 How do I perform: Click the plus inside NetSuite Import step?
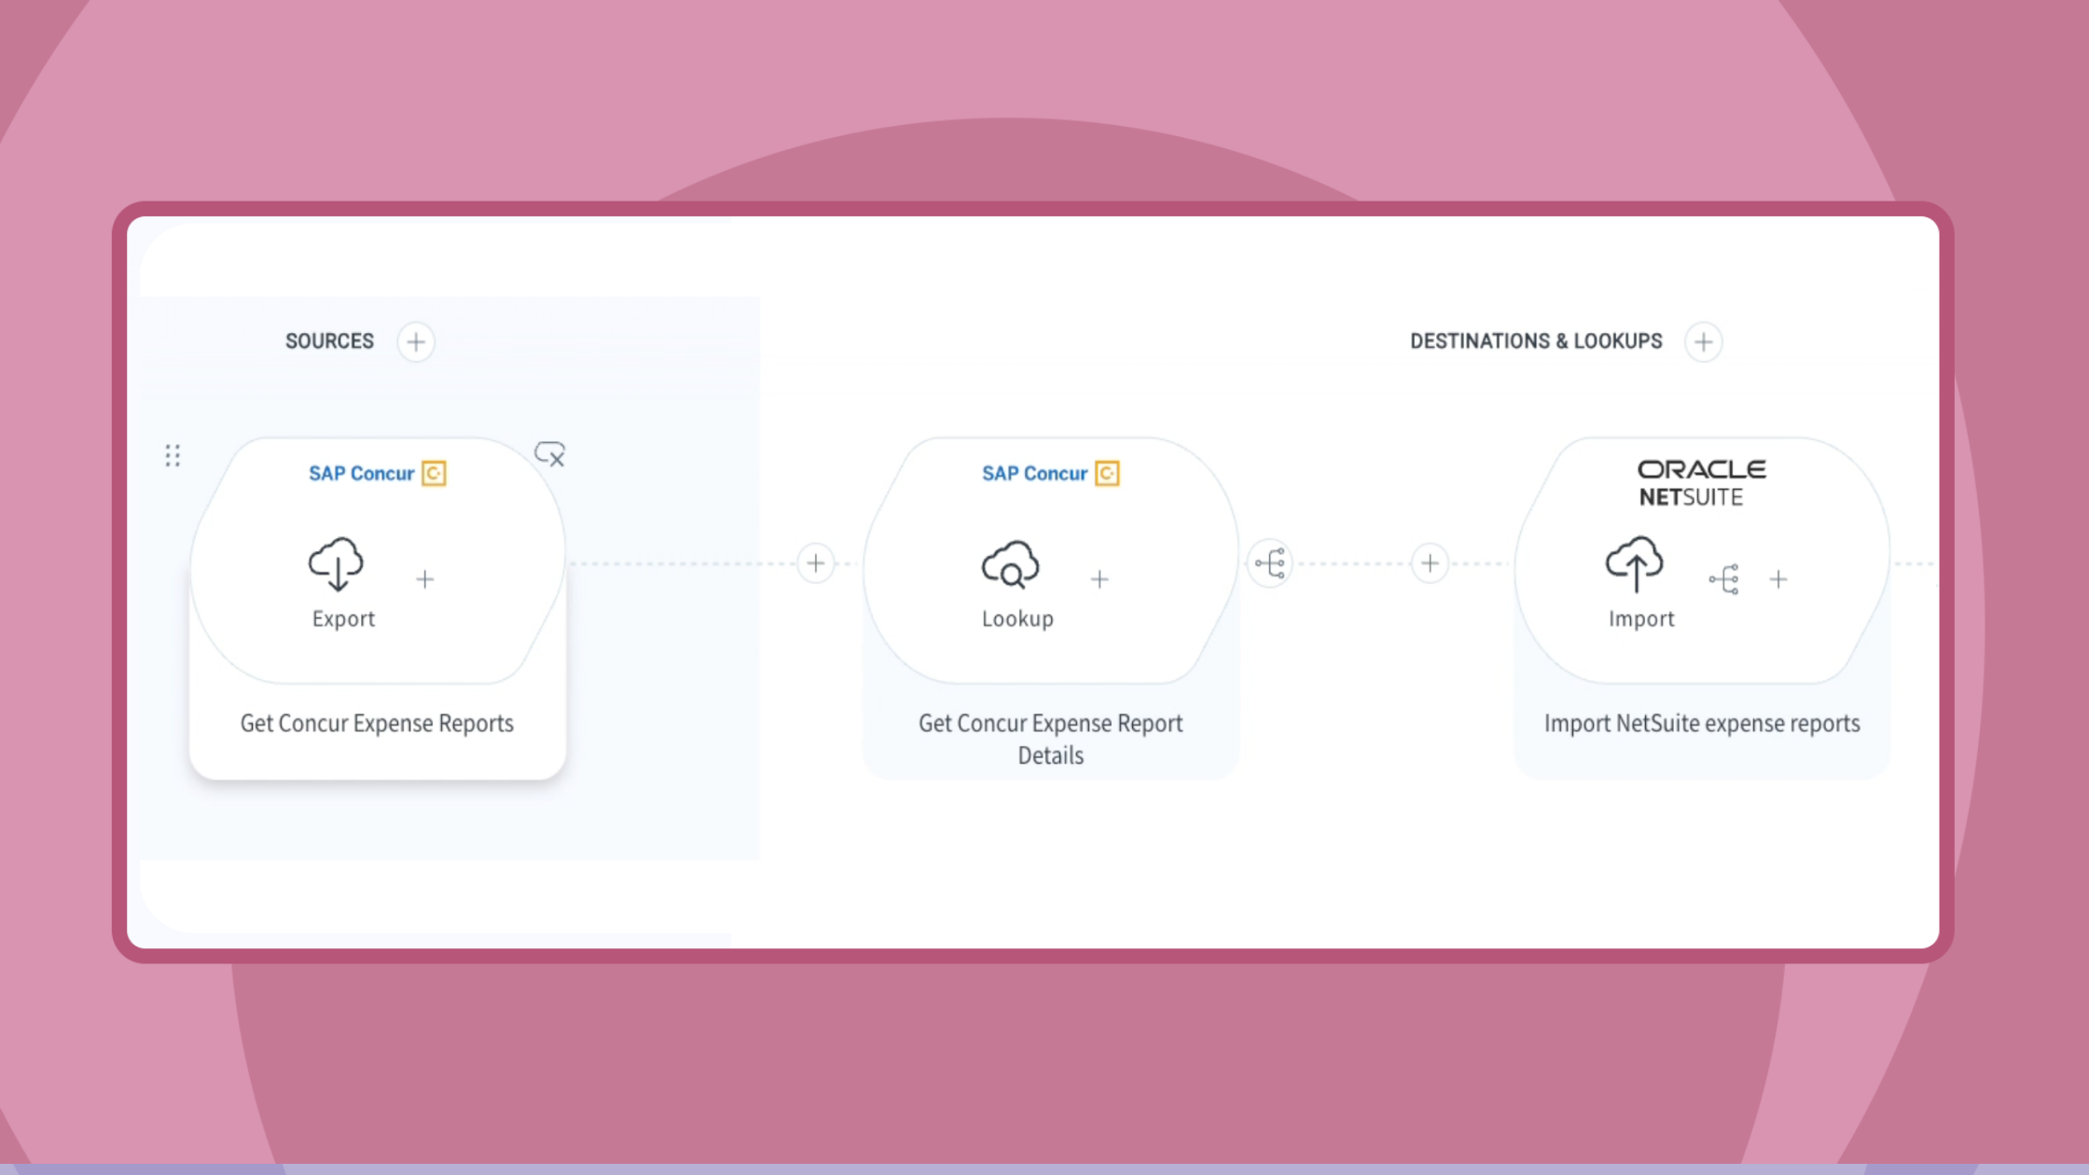[x=1778, y=580]
